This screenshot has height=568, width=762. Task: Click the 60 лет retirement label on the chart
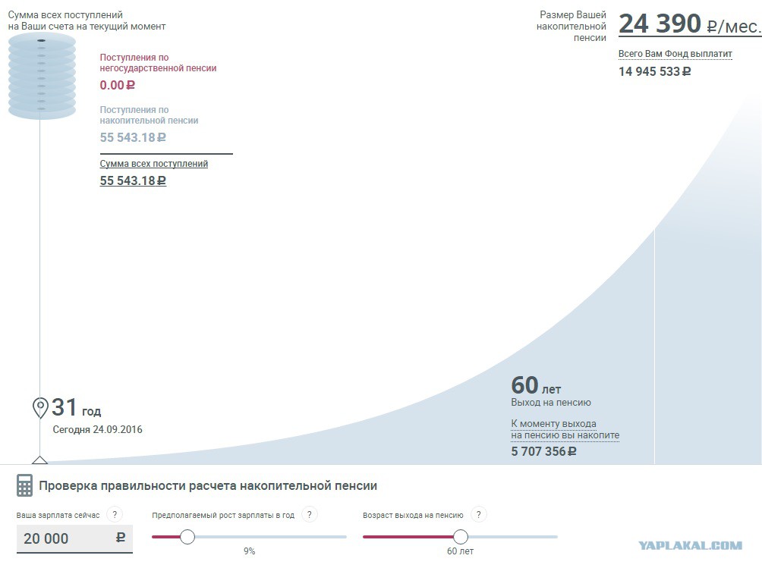(536, 385)
